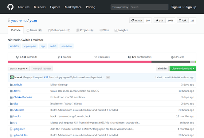The width and height of the screenshot is (204, 138).
Task: Open the Clone or download dropdown
Action: (183, 68)
